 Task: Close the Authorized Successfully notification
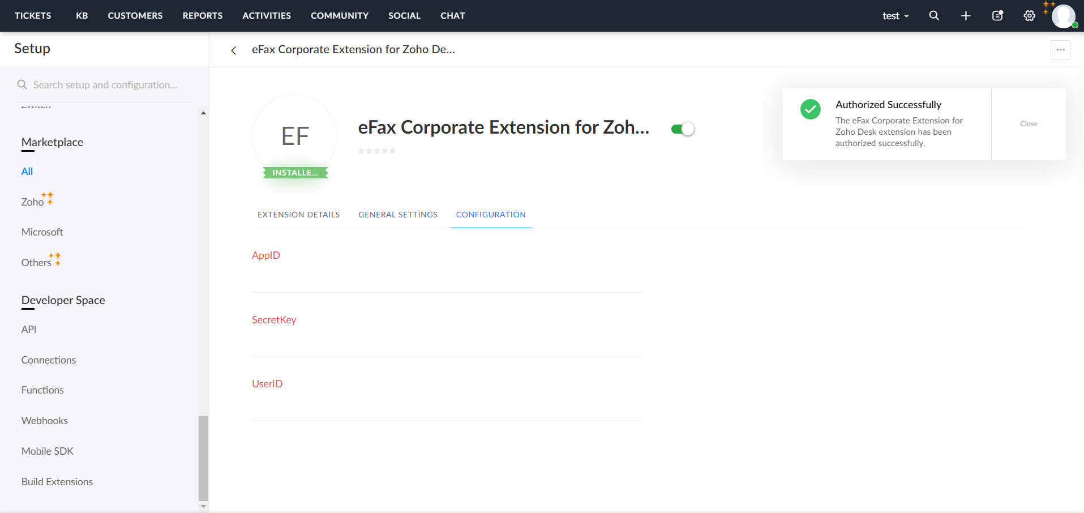pos(1029,124)
